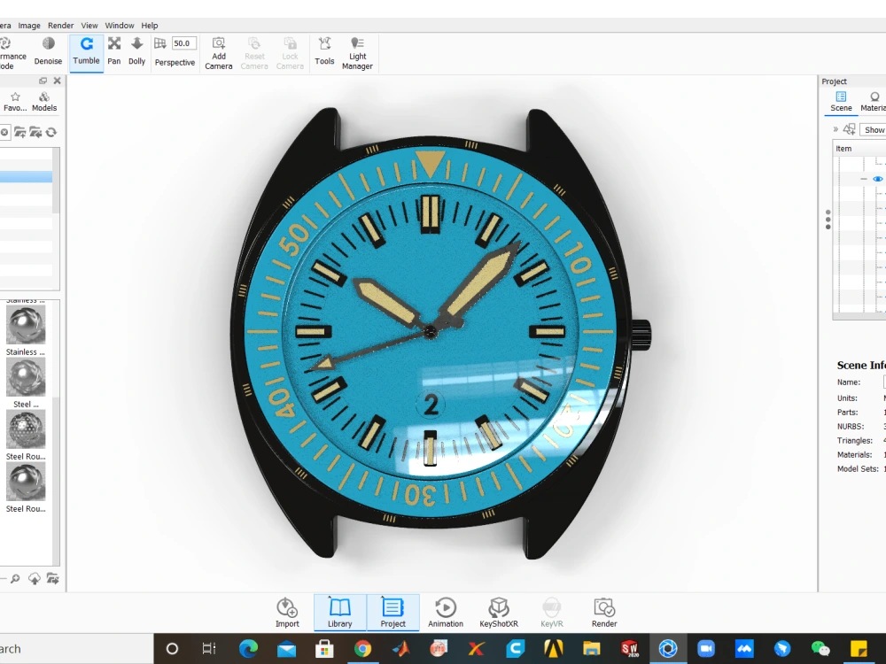Click Lock Camera in toolbar
The height and width of the screenshot is (664, 886).
[x=290, y=54]
